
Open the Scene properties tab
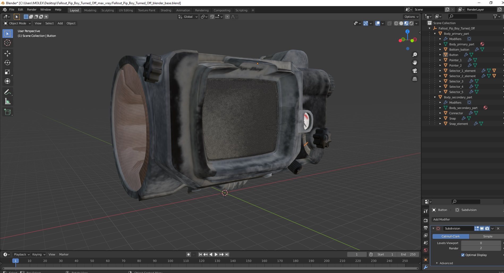pyautogui.click(x=426, y=243)
